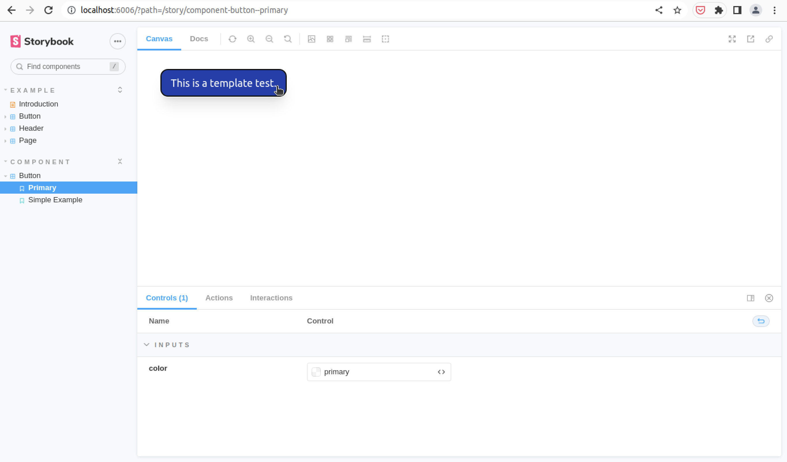This screenshot has height=462, width=787.
Task: Click the share page icon
Action: (x=659, y=10)
